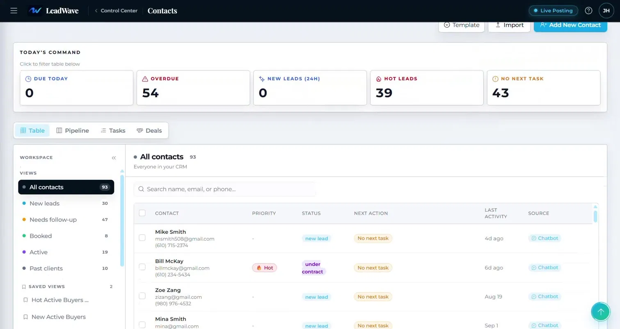Filter by the Hot Leads card

tap(427, 88)
